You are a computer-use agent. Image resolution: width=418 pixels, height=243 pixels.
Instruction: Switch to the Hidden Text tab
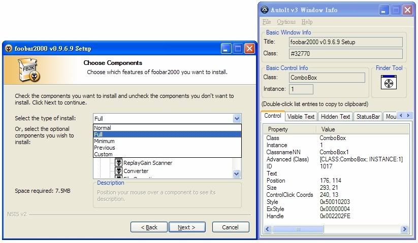click(335, 116)
